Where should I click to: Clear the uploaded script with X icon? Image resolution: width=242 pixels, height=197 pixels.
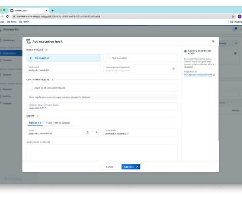(x=96, y=132)
